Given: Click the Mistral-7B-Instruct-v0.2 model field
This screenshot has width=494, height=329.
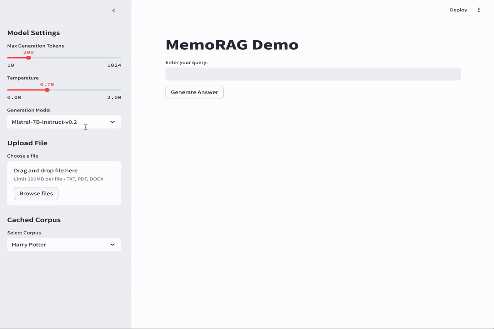Looking at the screenshot, I should 55,122.
